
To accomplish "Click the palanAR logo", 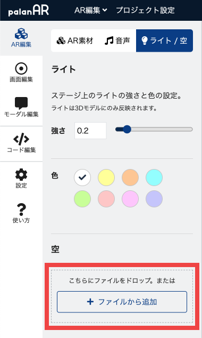I will coord(29,10).
